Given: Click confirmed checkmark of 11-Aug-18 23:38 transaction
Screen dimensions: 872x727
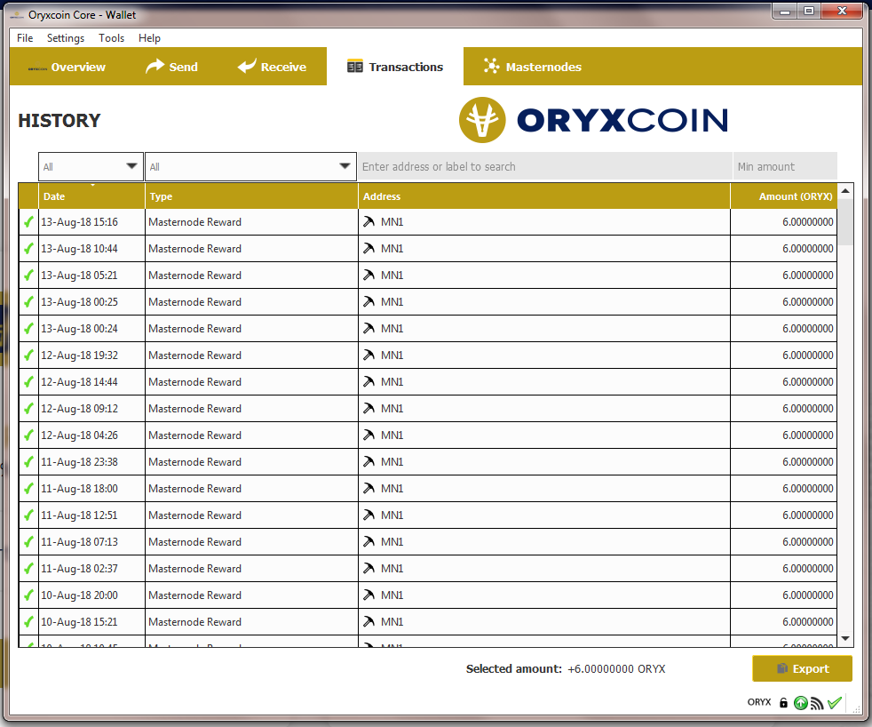Looking at the screenshot, I should [x=28, y=462].
